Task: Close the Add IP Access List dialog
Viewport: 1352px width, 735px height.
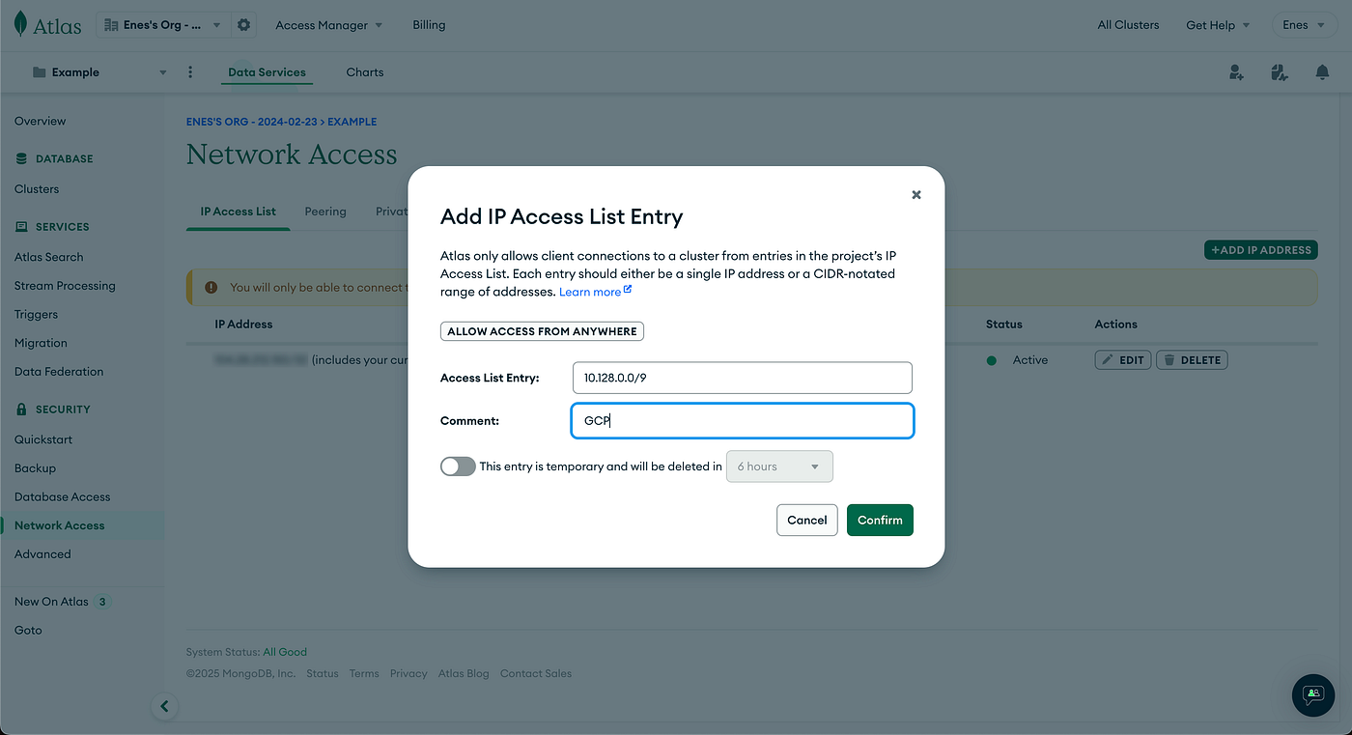Action: (916, 194)
